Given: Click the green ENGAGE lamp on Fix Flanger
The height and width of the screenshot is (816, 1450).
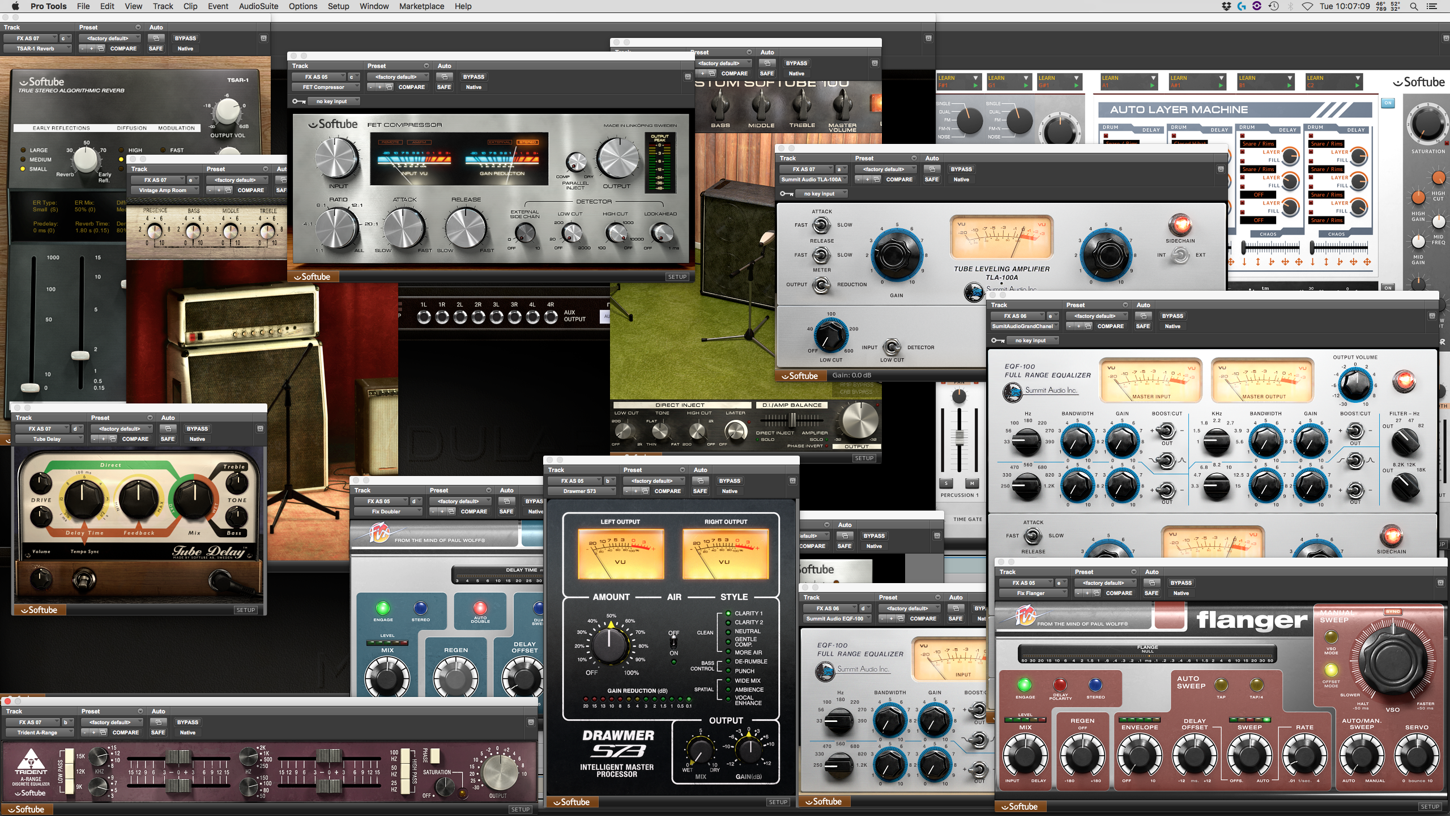Looking at the screenshot, I should pyautogui.click(x=1024, y=685).
